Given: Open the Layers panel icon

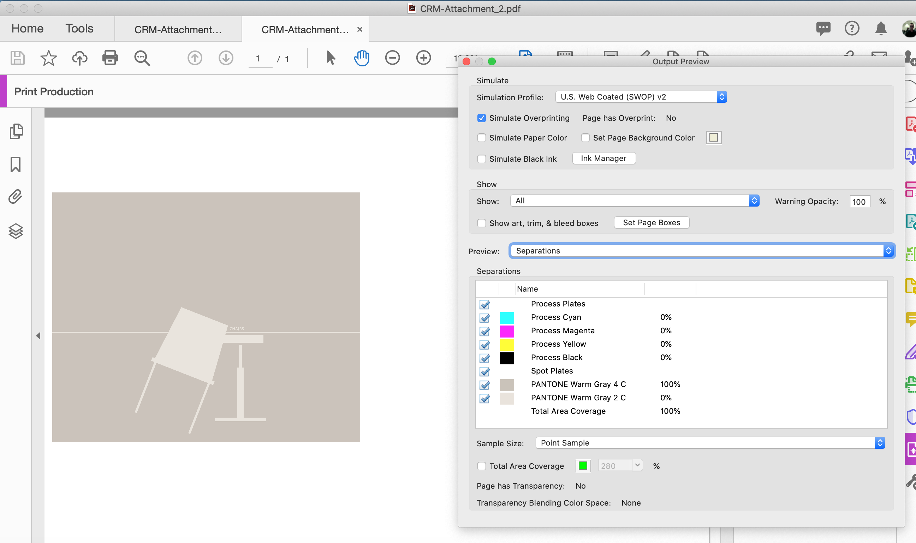Looking at the screenshot, I should (16, 231).
